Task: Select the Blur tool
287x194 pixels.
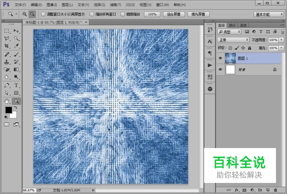Action: point(7,77)
